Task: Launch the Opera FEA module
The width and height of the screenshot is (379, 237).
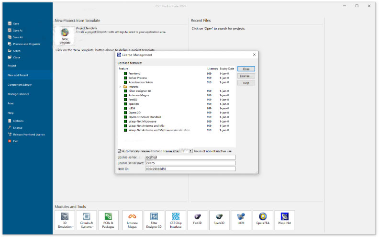Action: 263,220
